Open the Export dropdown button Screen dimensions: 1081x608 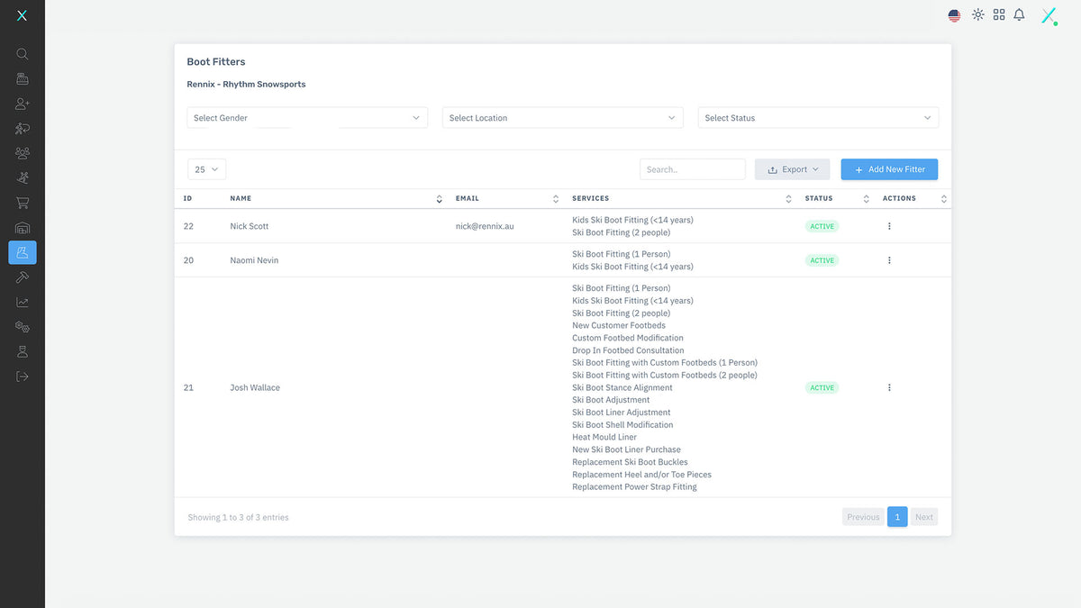792,169
